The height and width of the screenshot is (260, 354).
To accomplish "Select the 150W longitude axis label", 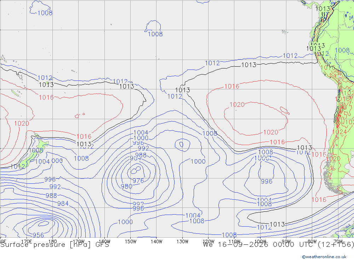I will [131, 242].
